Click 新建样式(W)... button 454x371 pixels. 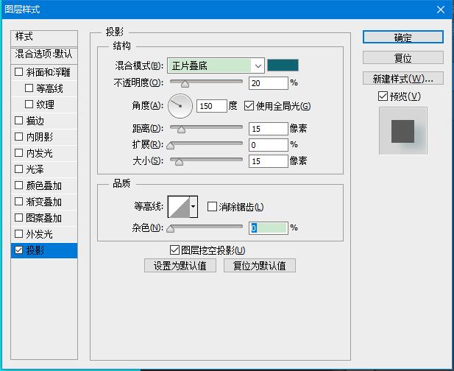403,79
